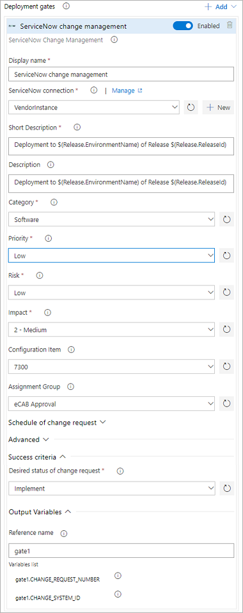This screenshot has width=243, height=613.
Task: Click info icon next to ServiceNow Change Management subtitle
Action: pos(114,40)
